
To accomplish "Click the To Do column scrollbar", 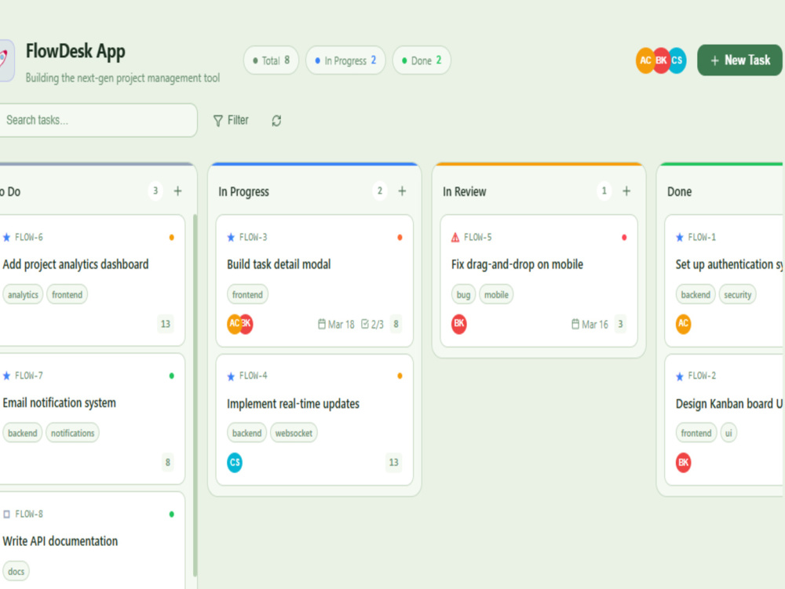I will click(195, 395).
